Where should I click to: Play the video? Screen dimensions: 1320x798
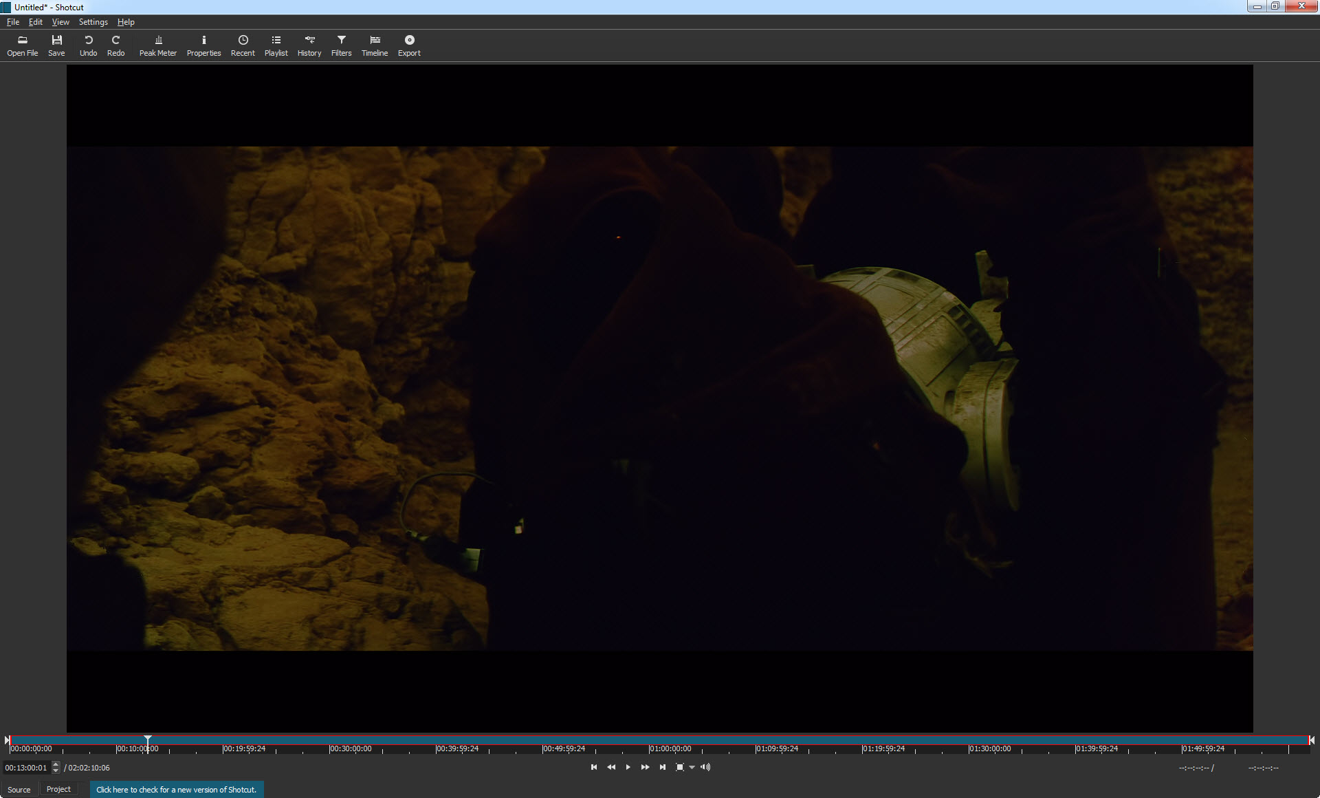(x=628, y=767)
